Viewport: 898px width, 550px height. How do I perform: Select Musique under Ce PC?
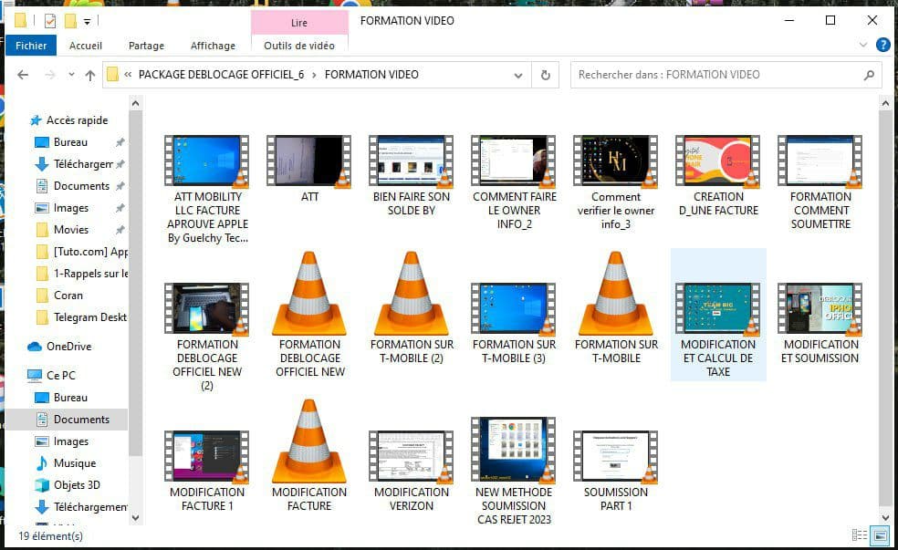[74, 463]
